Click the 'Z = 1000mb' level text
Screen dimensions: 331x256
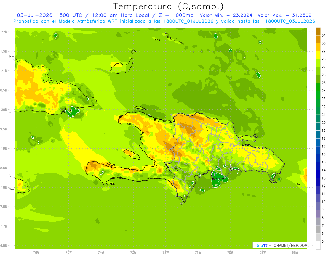coord(176,15)
